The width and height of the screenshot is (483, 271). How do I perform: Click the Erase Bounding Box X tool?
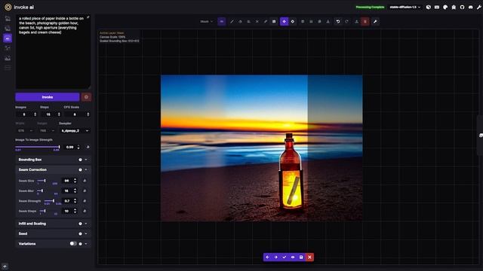point(257,22)
